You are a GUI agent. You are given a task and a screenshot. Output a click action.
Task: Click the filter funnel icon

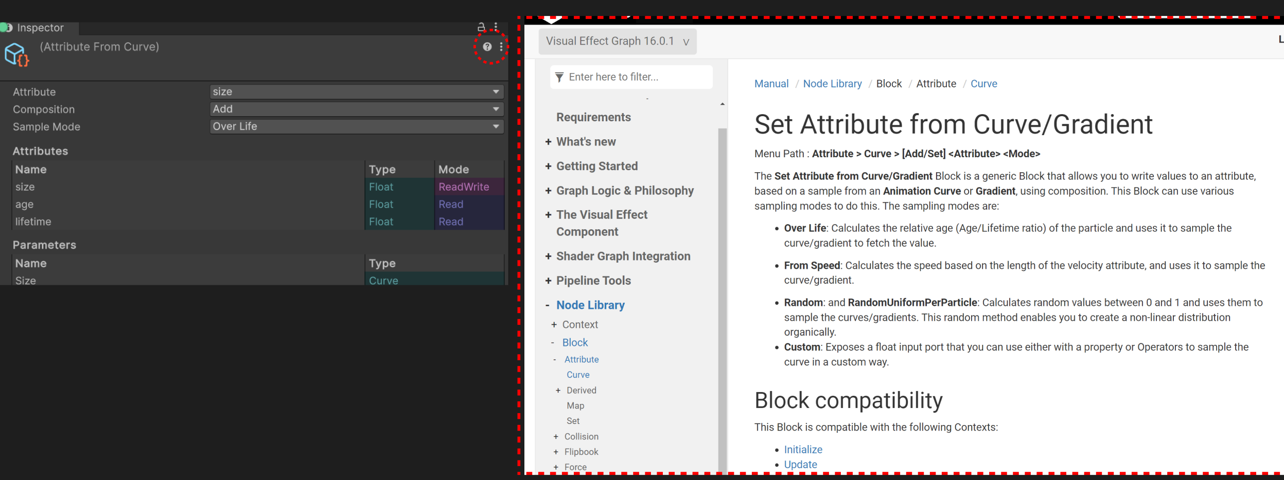pos(559,77)
